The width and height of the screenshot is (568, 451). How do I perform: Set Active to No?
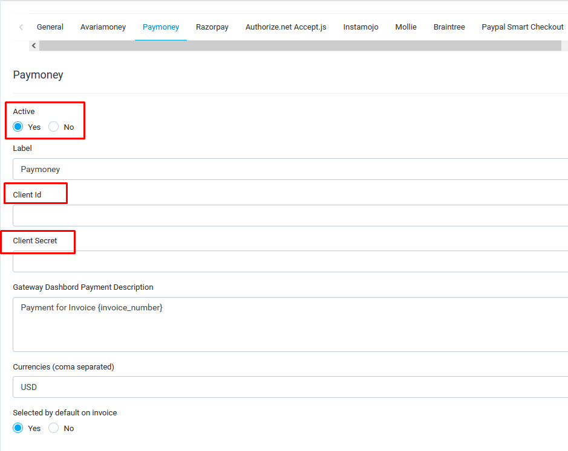pyautogui.click(x=54, y=127)
